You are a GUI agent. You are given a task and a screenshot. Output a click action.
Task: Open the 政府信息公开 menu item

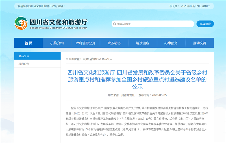click(x=86, y=43)
